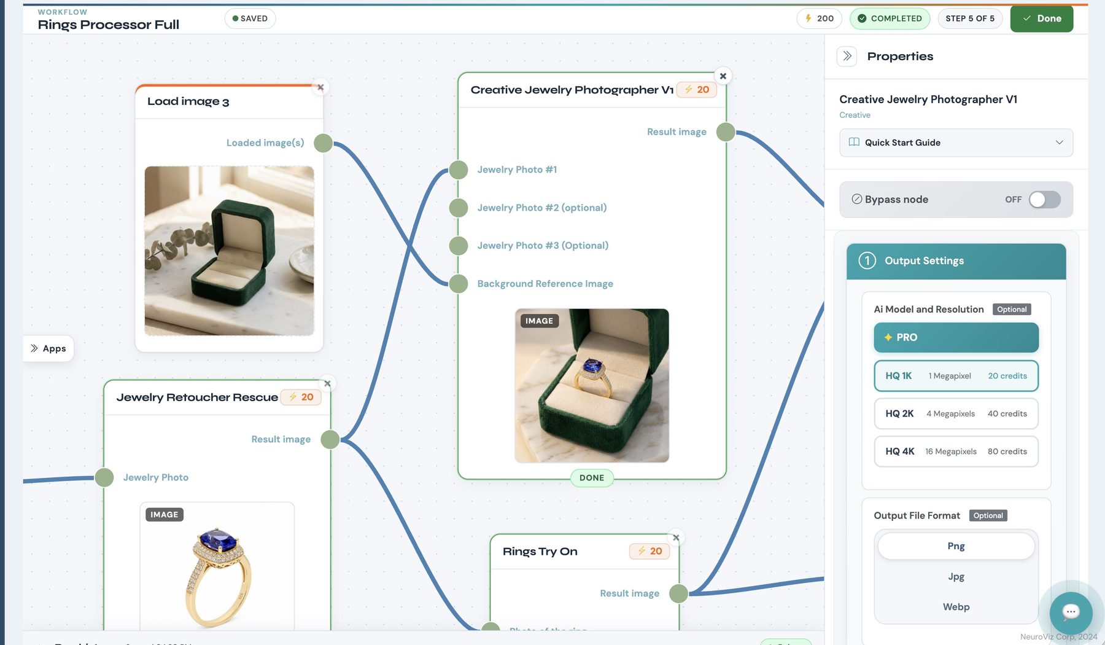Collapse the Properties panel with double-chevron icon
This screenshot has width=1105, height=645.
click(847, 57)
